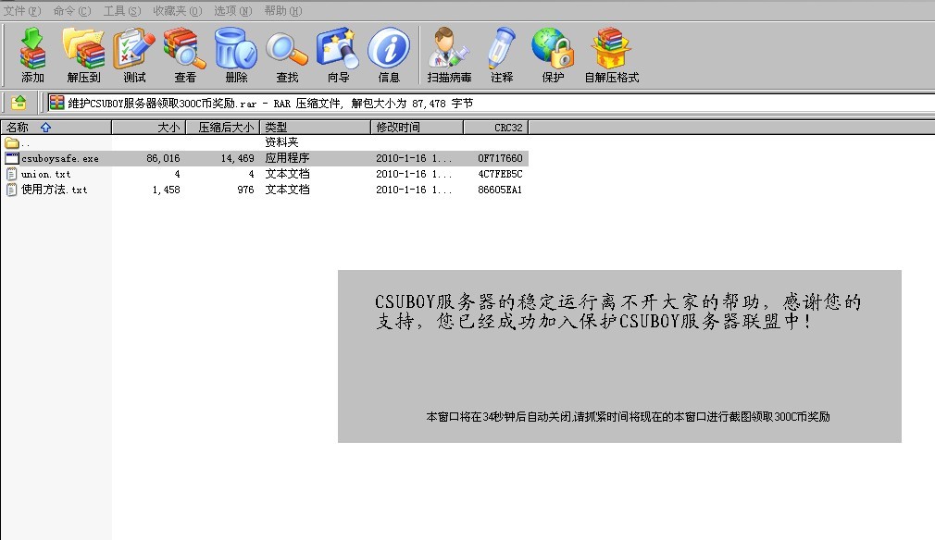Click the Comment (注释) icon
The image size is (935, 540).
coord(502,49)
